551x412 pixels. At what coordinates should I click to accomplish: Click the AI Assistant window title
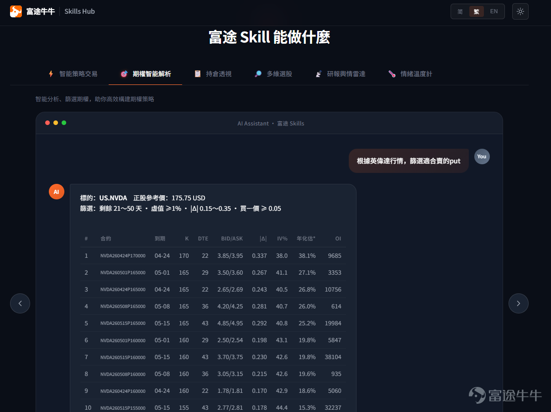(x=271, y=123)
